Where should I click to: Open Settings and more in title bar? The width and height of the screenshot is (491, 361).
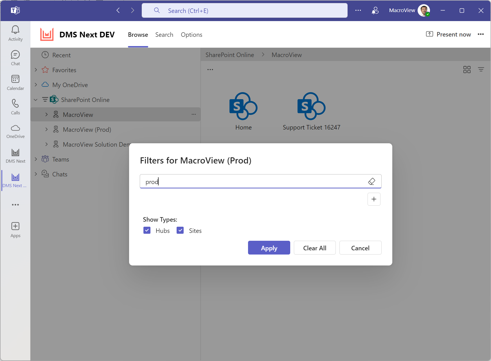click(358, 11)
